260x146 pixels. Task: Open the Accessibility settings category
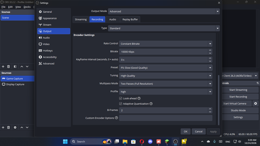pyautogui.click(x=54, y=57)
